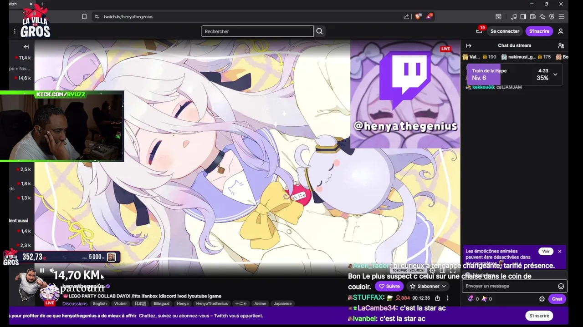Close the current twitch browser tab
Viewport: 583px width, 327px height.
[31, 4]
